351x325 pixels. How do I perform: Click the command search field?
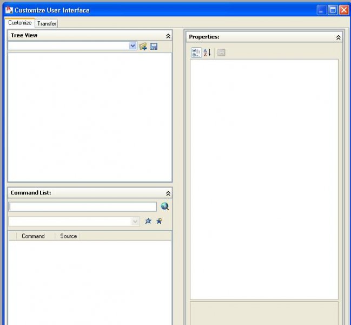82,207
